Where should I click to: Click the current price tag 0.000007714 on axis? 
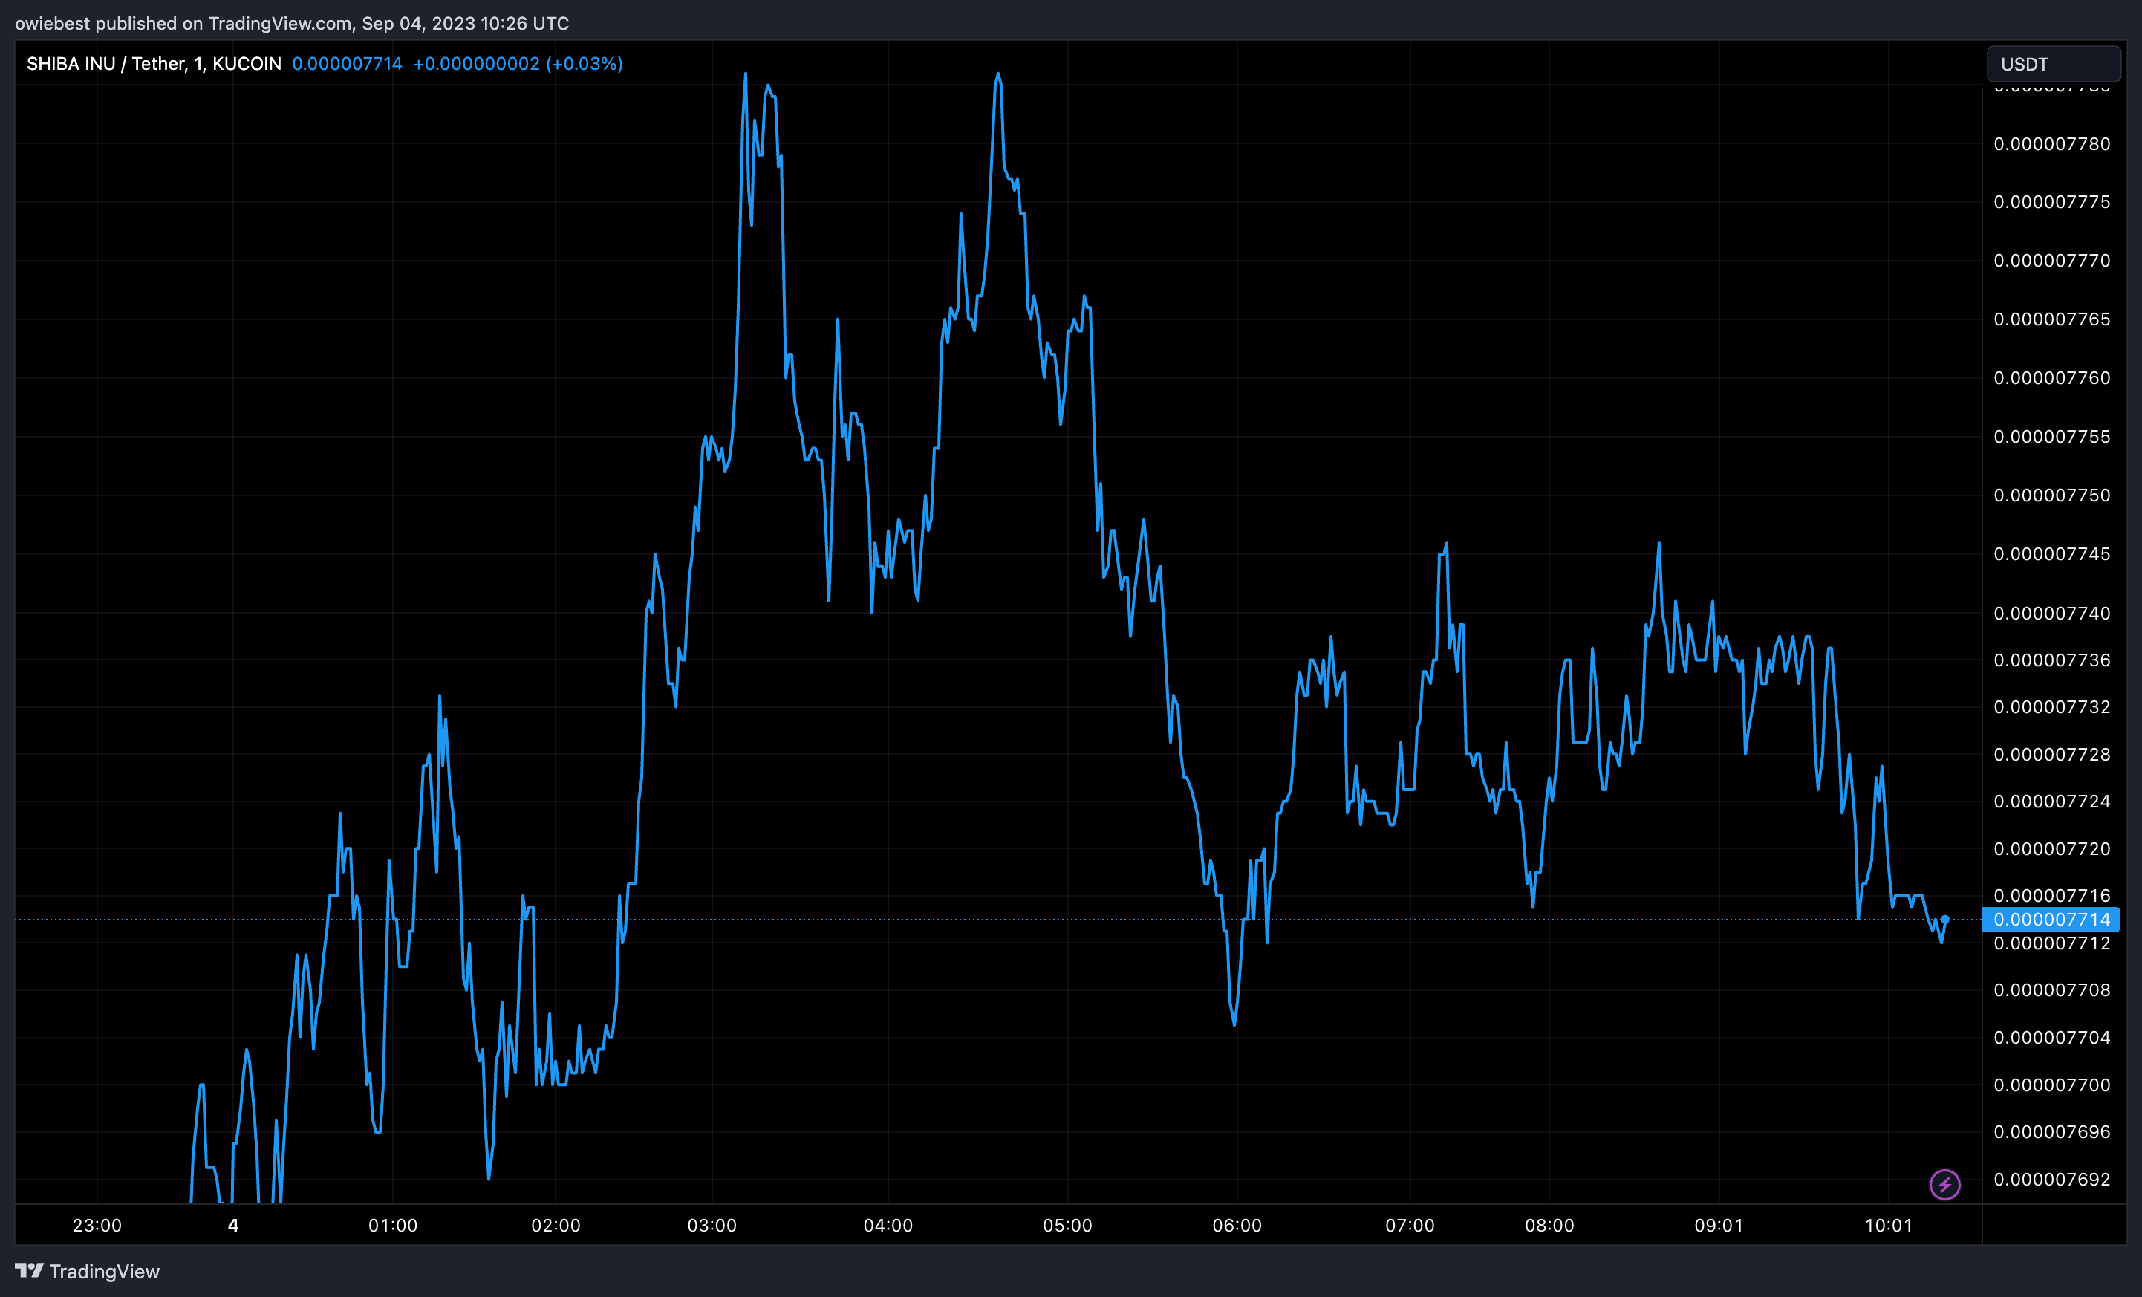[2051, 919]
